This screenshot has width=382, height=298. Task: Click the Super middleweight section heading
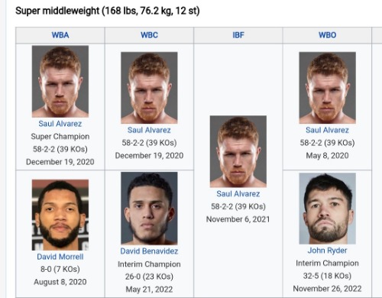tap(108, 11)
